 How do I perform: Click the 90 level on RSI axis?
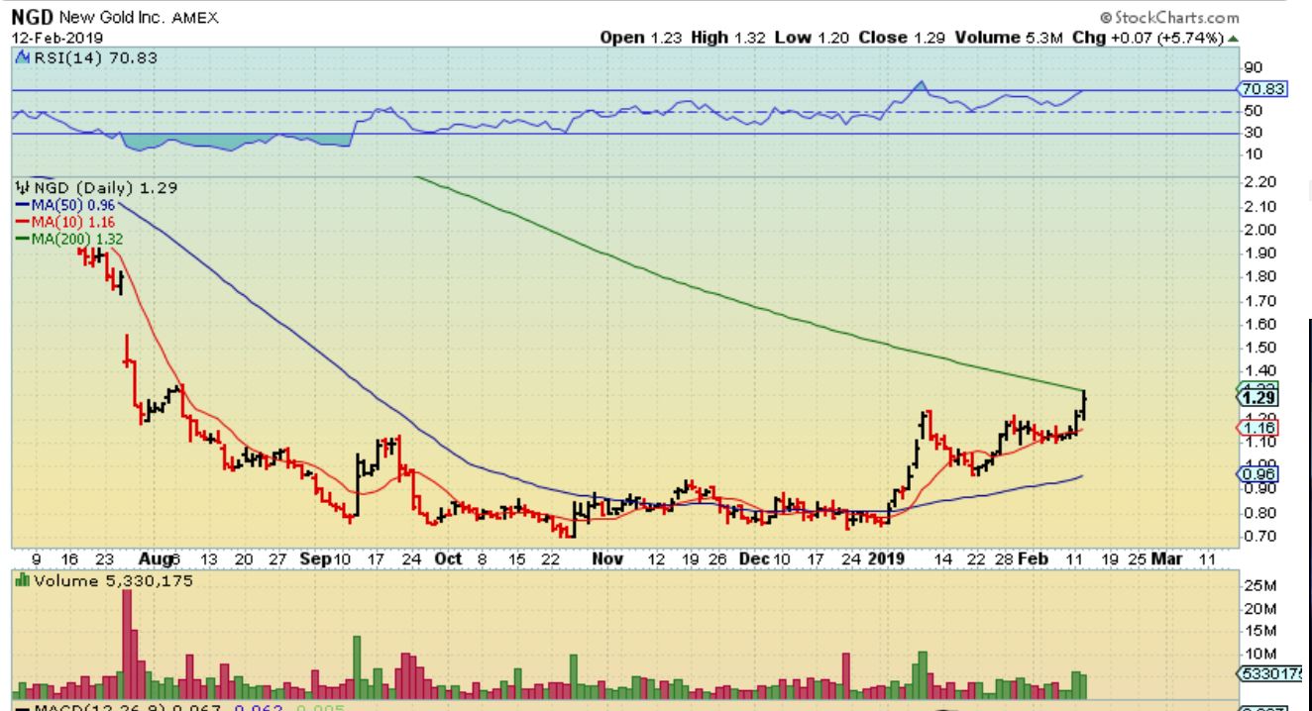pyautogui.click(x=1253, y=67)
